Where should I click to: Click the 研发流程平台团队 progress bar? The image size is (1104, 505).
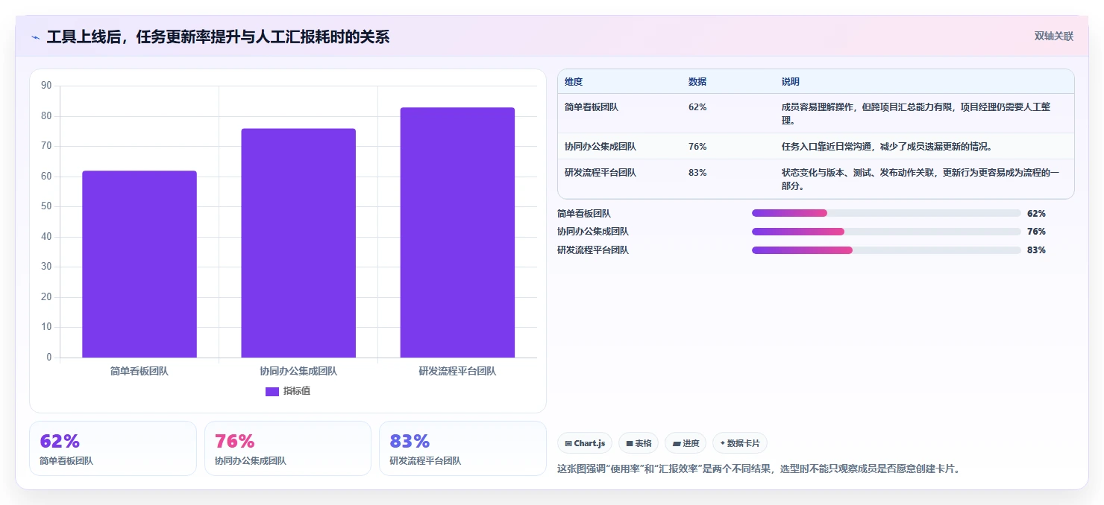886,250
